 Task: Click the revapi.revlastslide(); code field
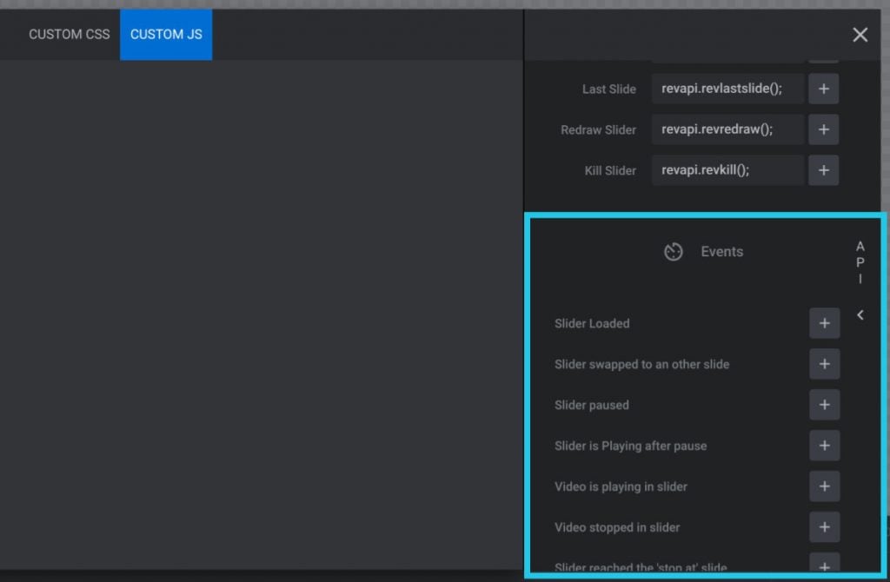click(x=727, y=88)
